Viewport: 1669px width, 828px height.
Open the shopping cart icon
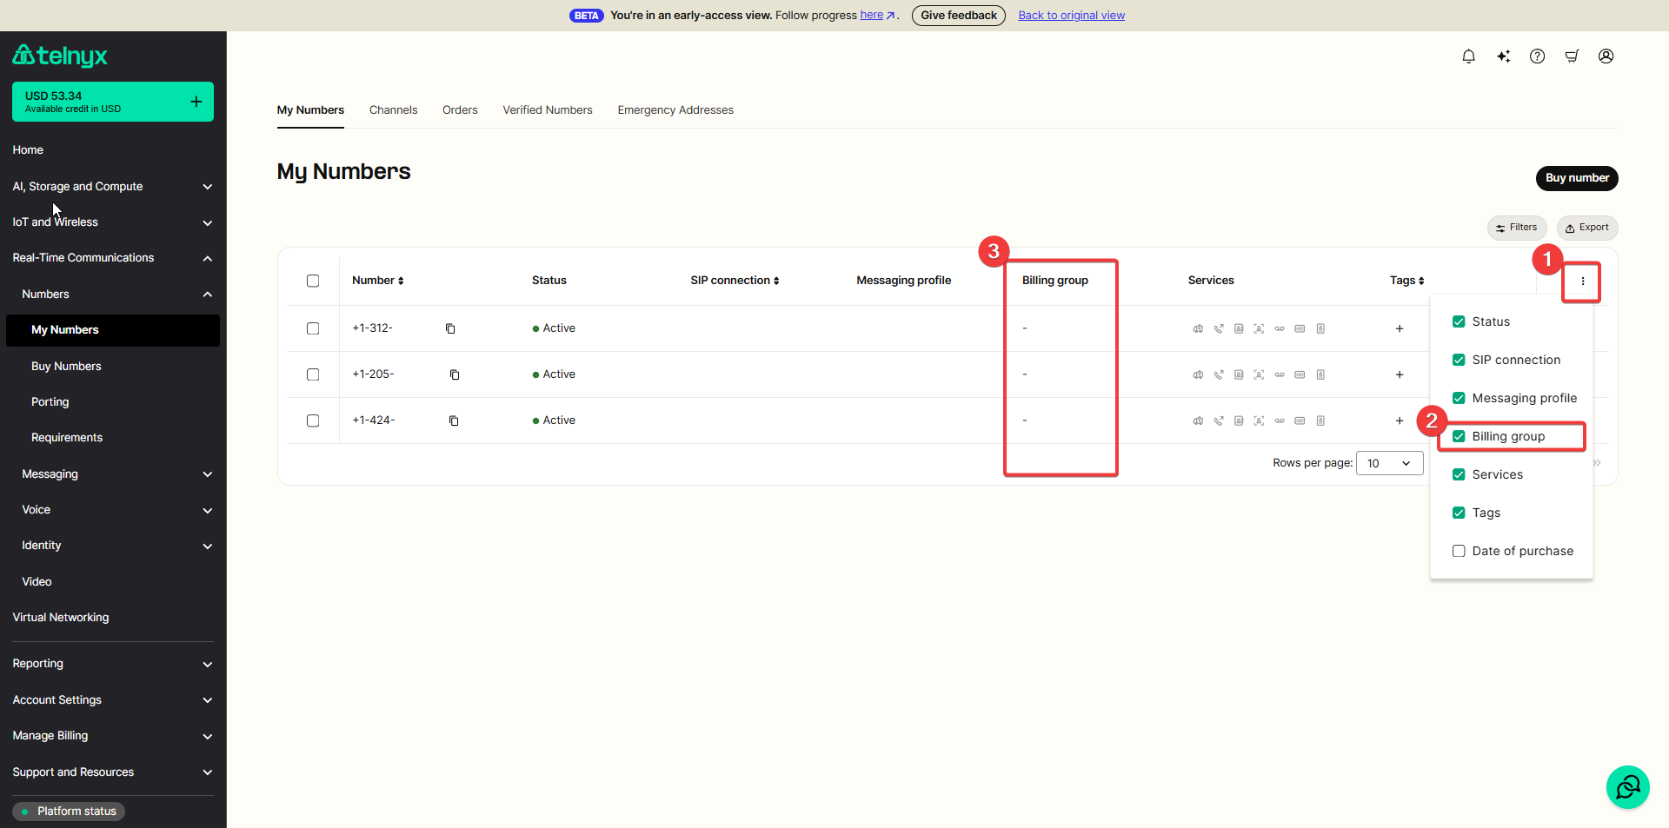1572,56
